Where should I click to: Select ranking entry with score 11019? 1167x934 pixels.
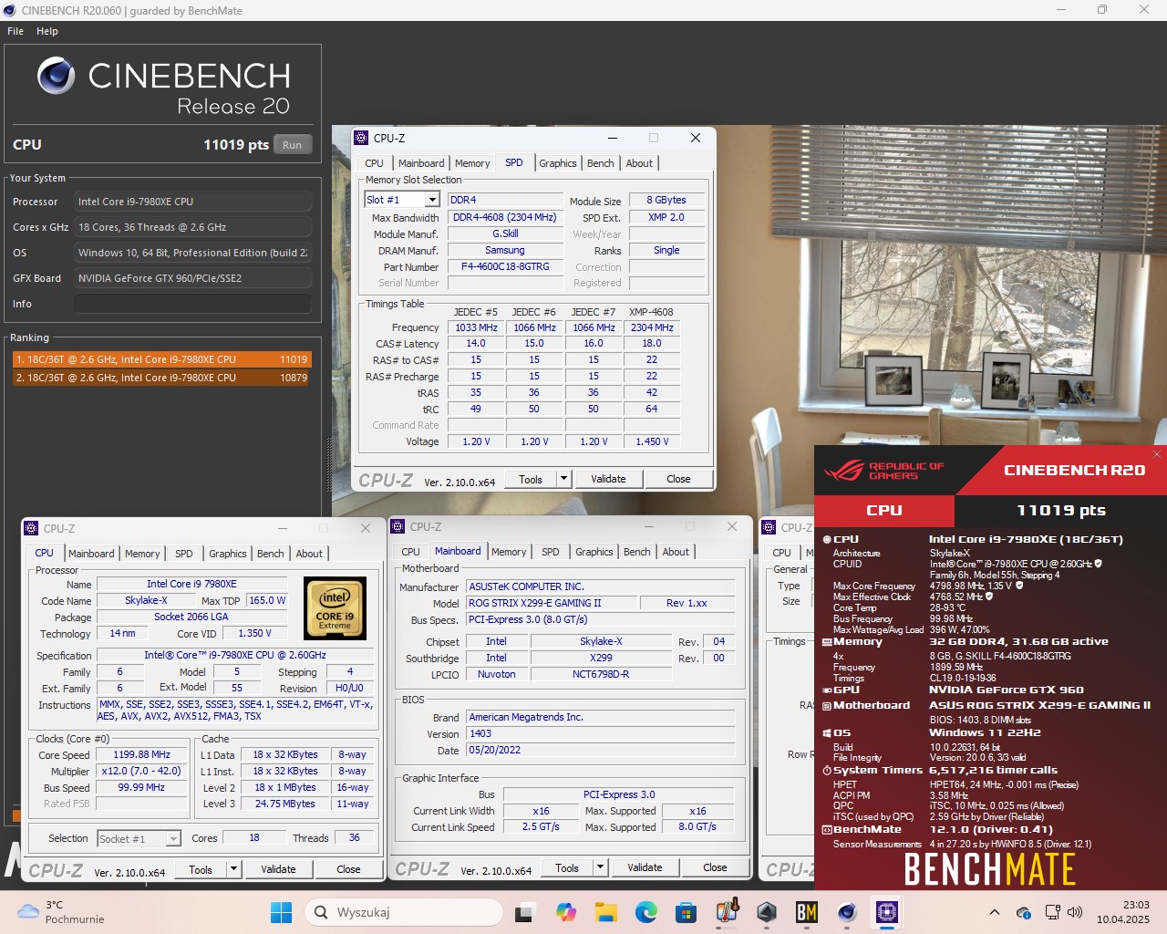(160, 359)
